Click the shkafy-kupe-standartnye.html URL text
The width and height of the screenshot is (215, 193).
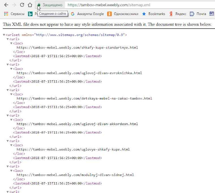77,48
